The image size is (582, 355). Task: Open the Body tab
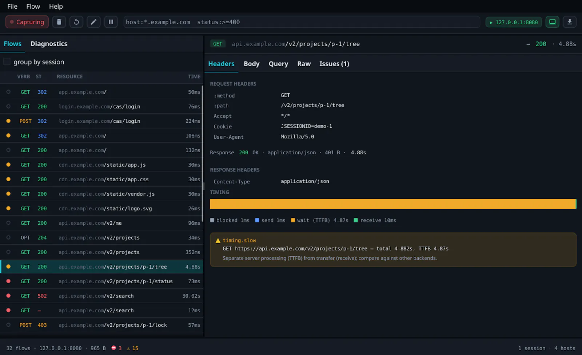251,64
